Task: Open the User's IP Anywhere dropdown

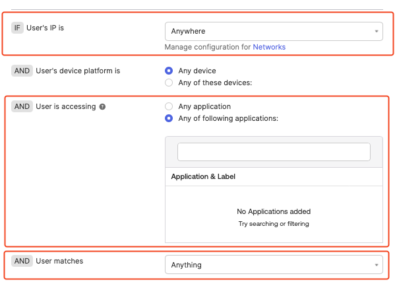Action: tap(274, 31)
